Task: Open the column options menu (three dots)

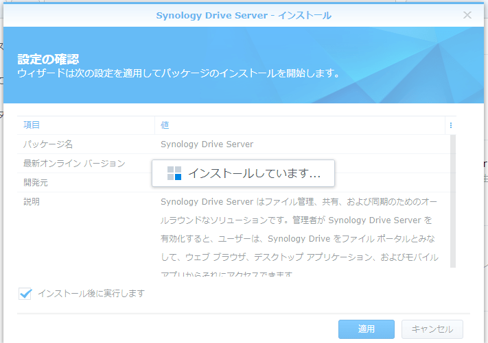Action: [451, 125]
